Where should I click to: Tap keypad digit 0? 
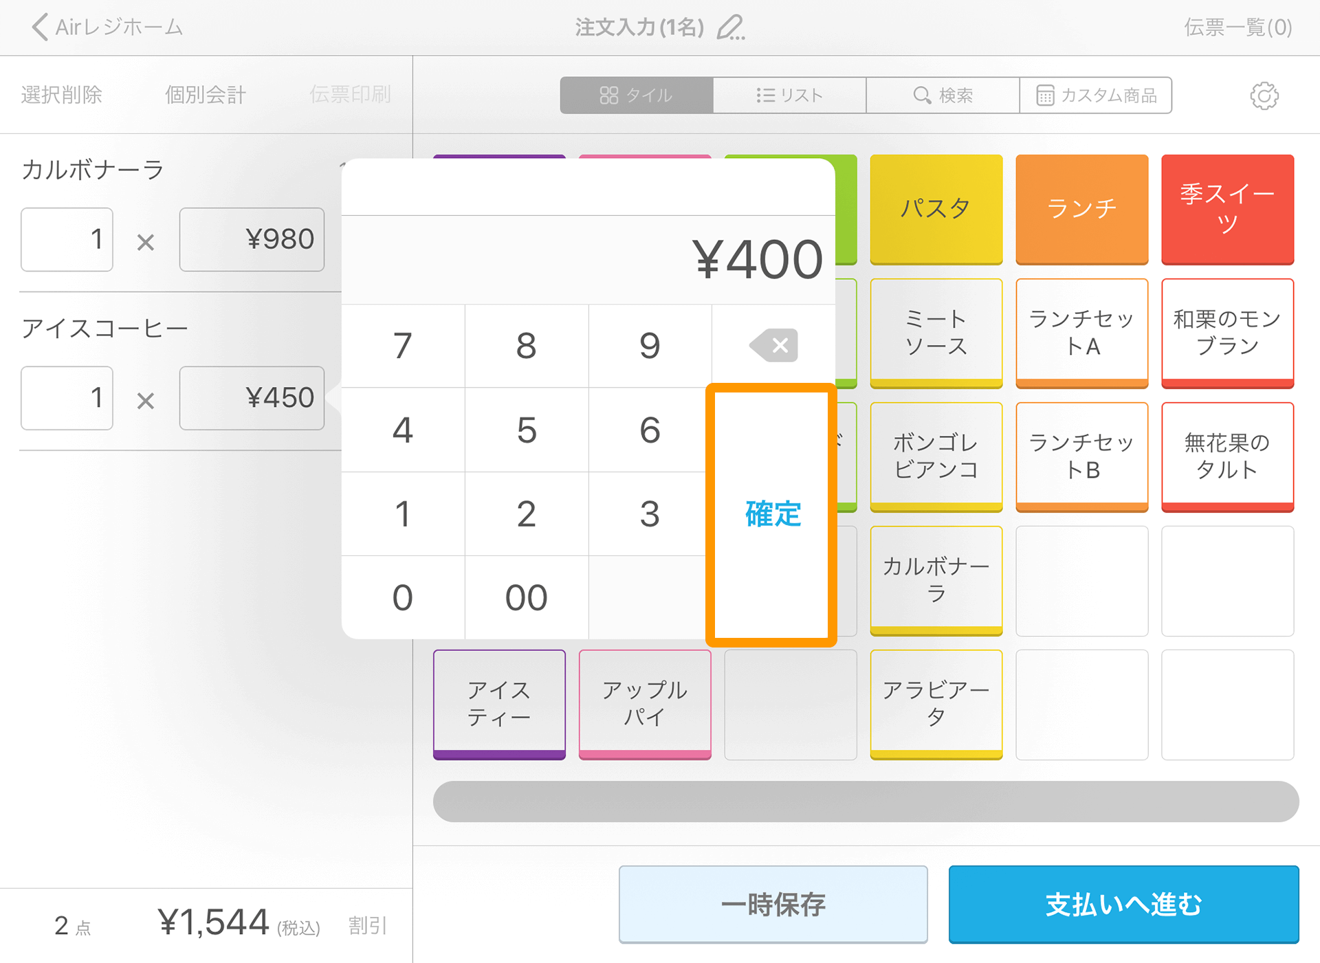coord(403,597)
